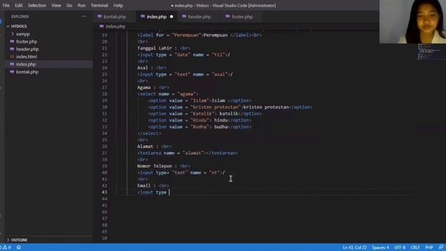Open the Run menu

[82, 6]
